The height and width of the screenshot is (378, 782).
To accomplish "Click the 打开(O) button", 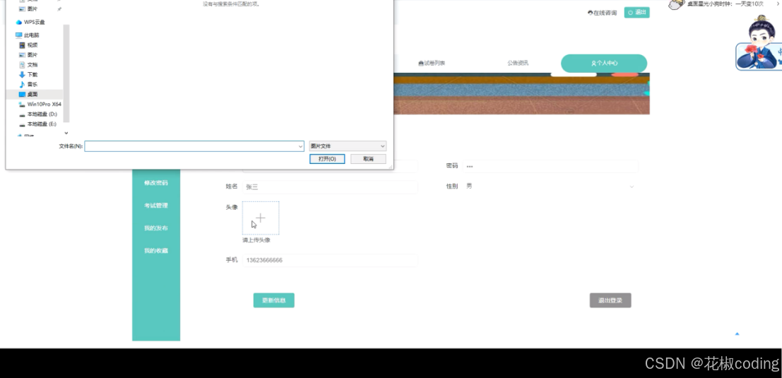I will pyautogui.click(x=327, y=159).
